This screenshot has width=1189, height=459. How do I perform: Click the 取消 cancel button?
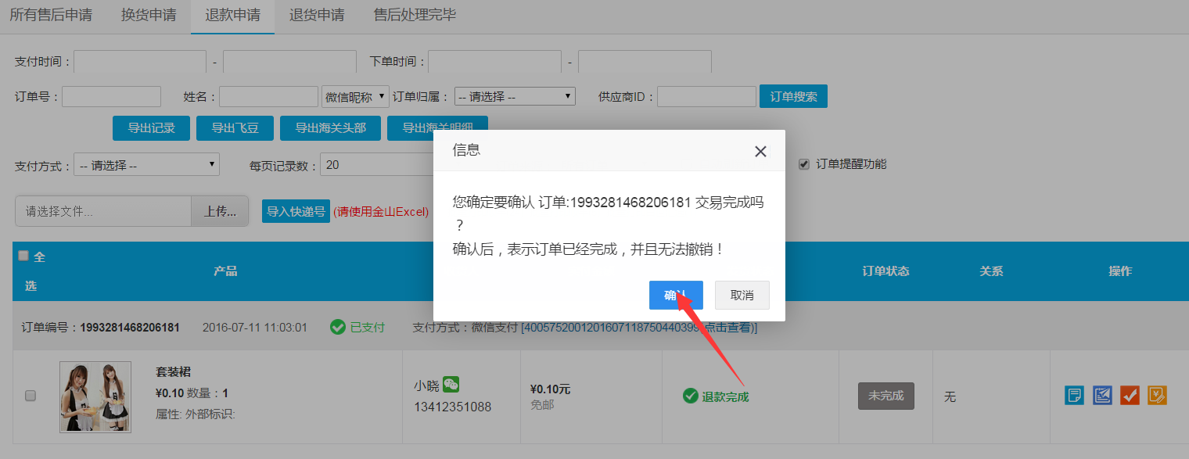click(742, 295)
